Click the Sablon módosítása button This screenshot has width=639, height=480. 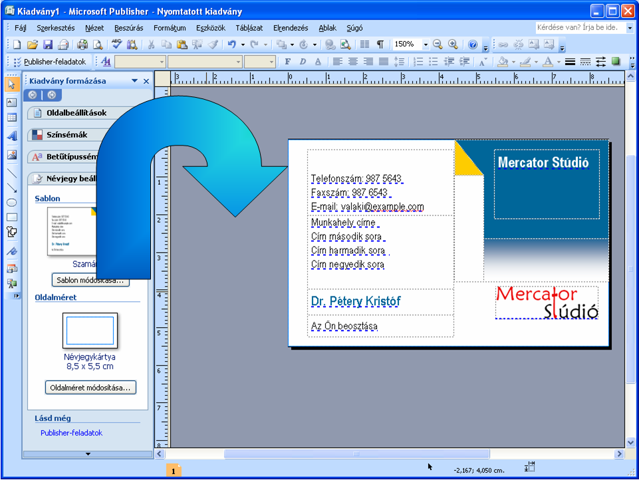coord(90,281)
